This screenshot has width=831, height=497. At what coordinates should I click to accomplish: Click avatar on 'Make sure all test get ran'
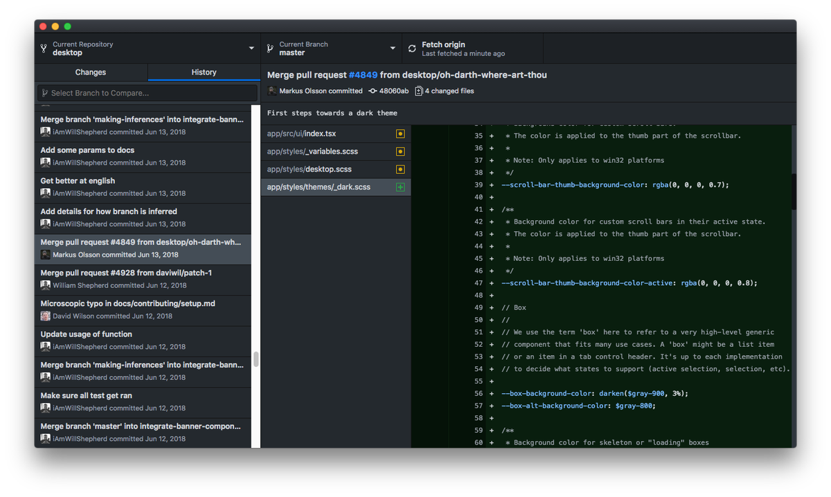point(45,408)
